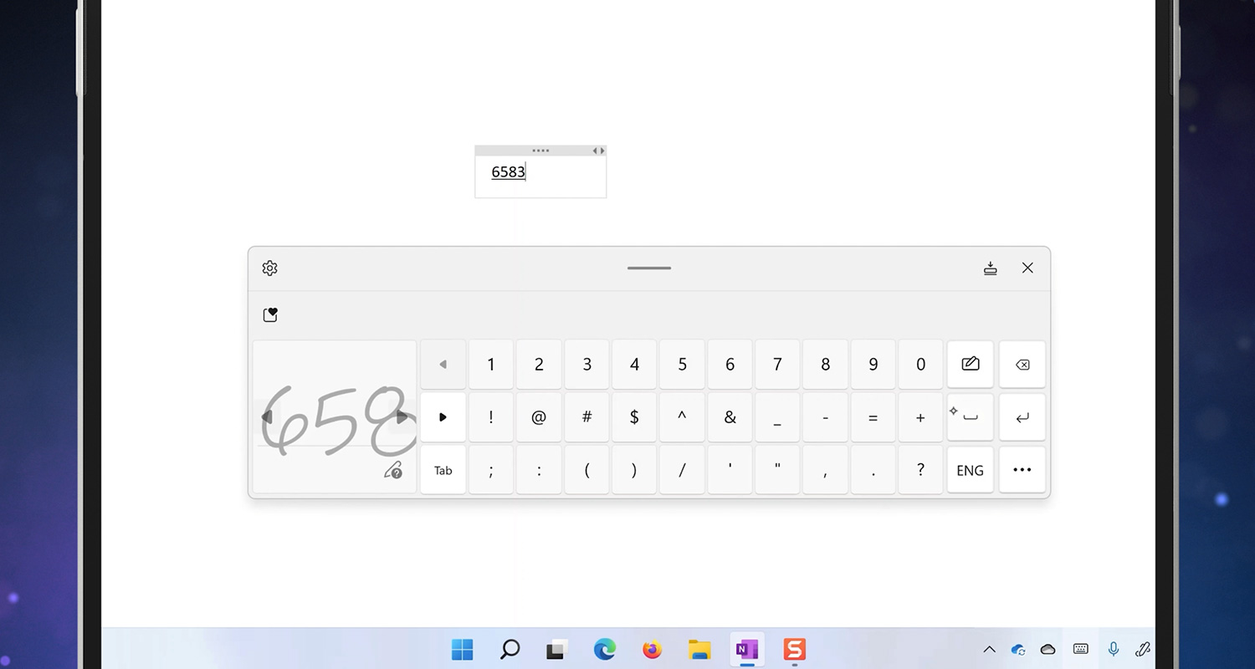This screenshot has height=669, width=1255.
Task: Switch input language with the ENG key
Action: point(970,469)
